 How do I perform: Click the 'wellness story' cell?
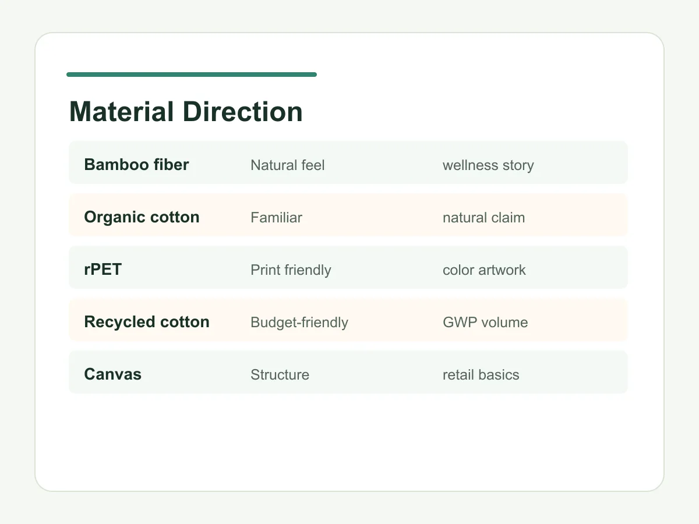pos(488,165)
